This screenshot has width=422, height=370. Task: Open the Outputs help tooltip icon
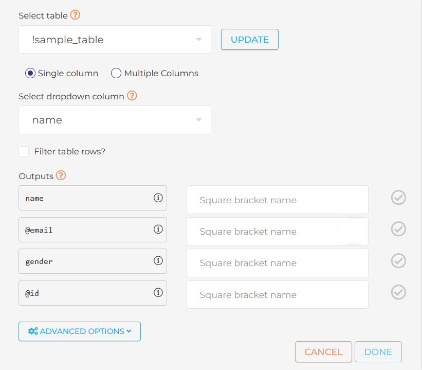click(x=61, y=175)
